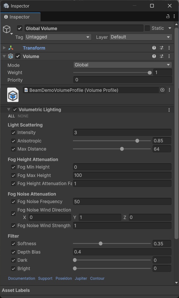The image size is (179, 298).
Task: Click the Volume presets icon
Action: click(x=161, y=56)
